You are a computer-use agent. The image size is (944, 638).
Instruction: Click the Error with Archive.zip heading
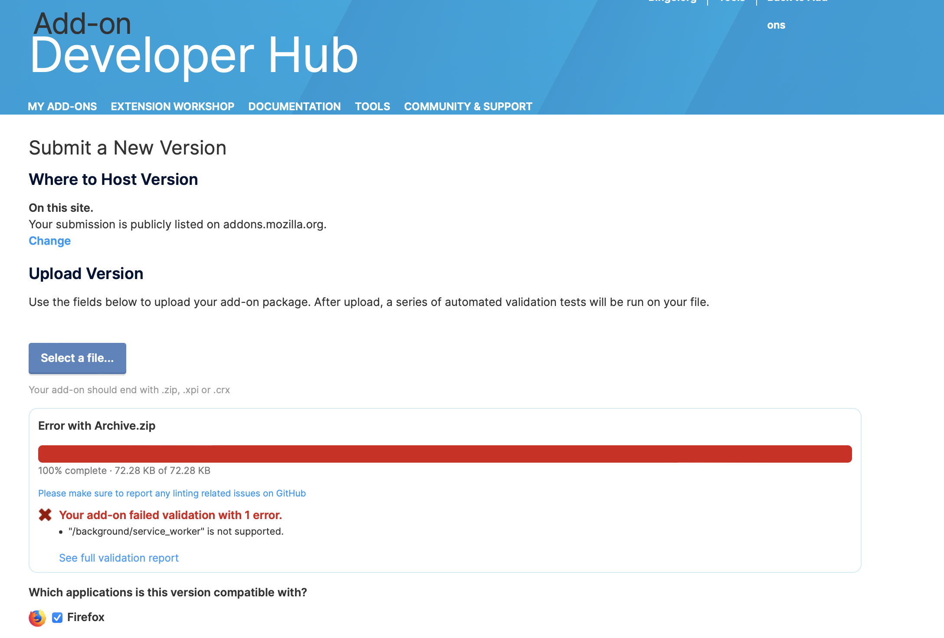[x=96, y=426]
